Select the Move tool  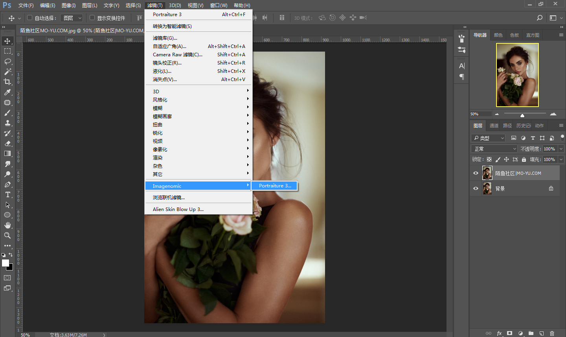(7, 41)
